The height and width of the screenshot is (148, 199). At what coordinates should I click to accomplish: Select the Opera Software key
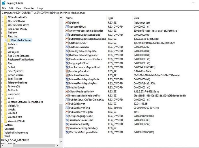coord(16,21)
